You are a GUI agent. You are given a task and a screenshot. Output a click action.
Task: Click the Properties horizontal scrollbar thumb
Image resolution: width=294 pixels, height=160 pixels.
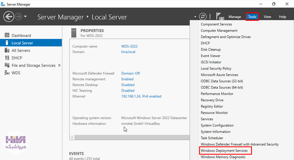tap(132, 137)
